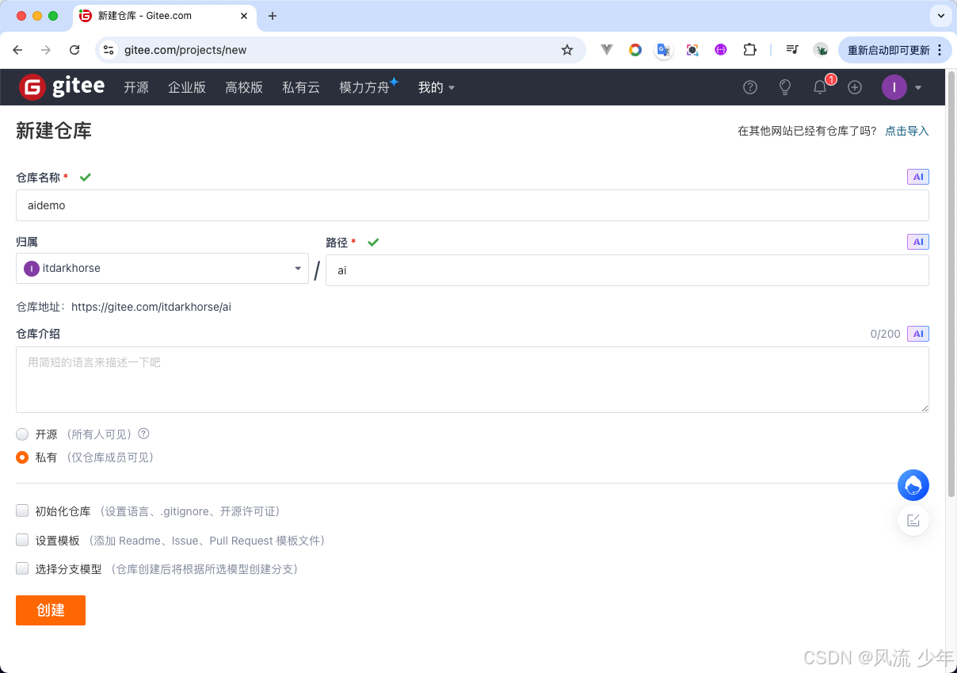Click the purple round extension icon
The image size is (957, 673).
721,50
